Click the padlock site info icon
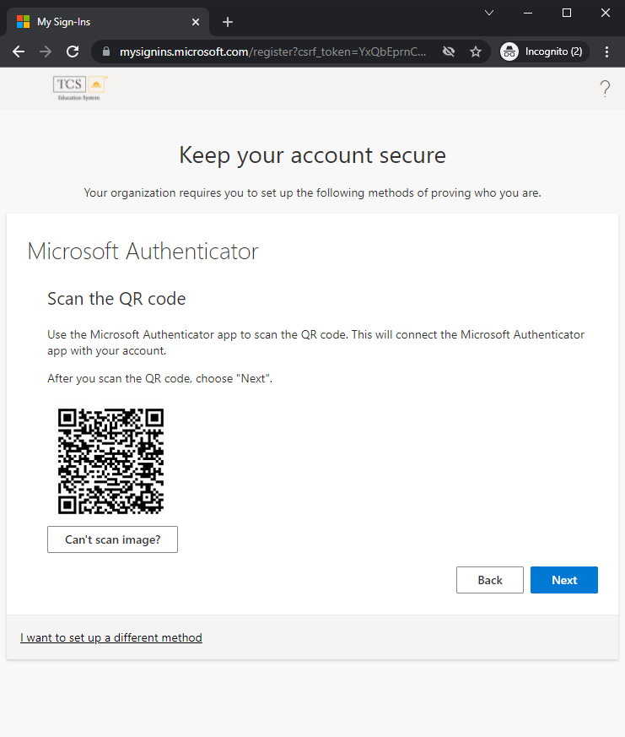The height and width of the screenshot is (737, 625). coord(106,51)
